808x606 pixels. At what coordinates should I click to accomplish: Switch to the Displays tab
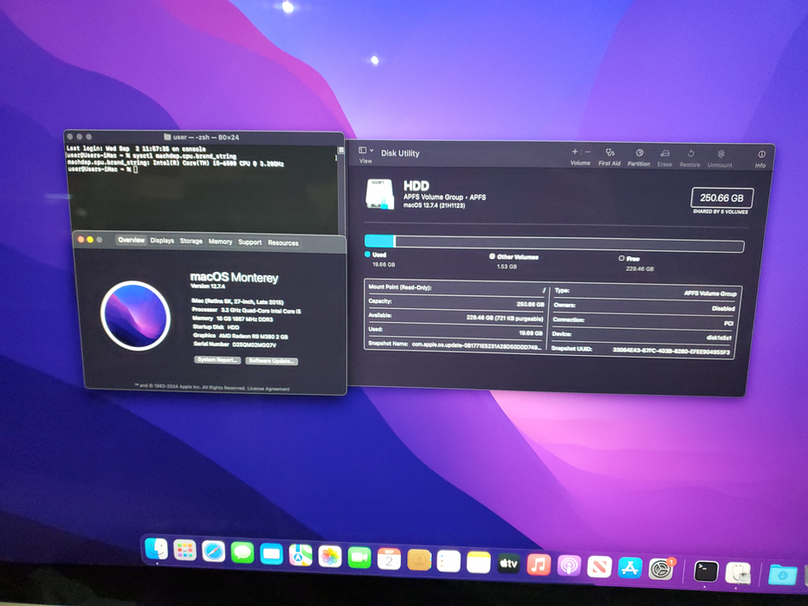coord(162,241)
